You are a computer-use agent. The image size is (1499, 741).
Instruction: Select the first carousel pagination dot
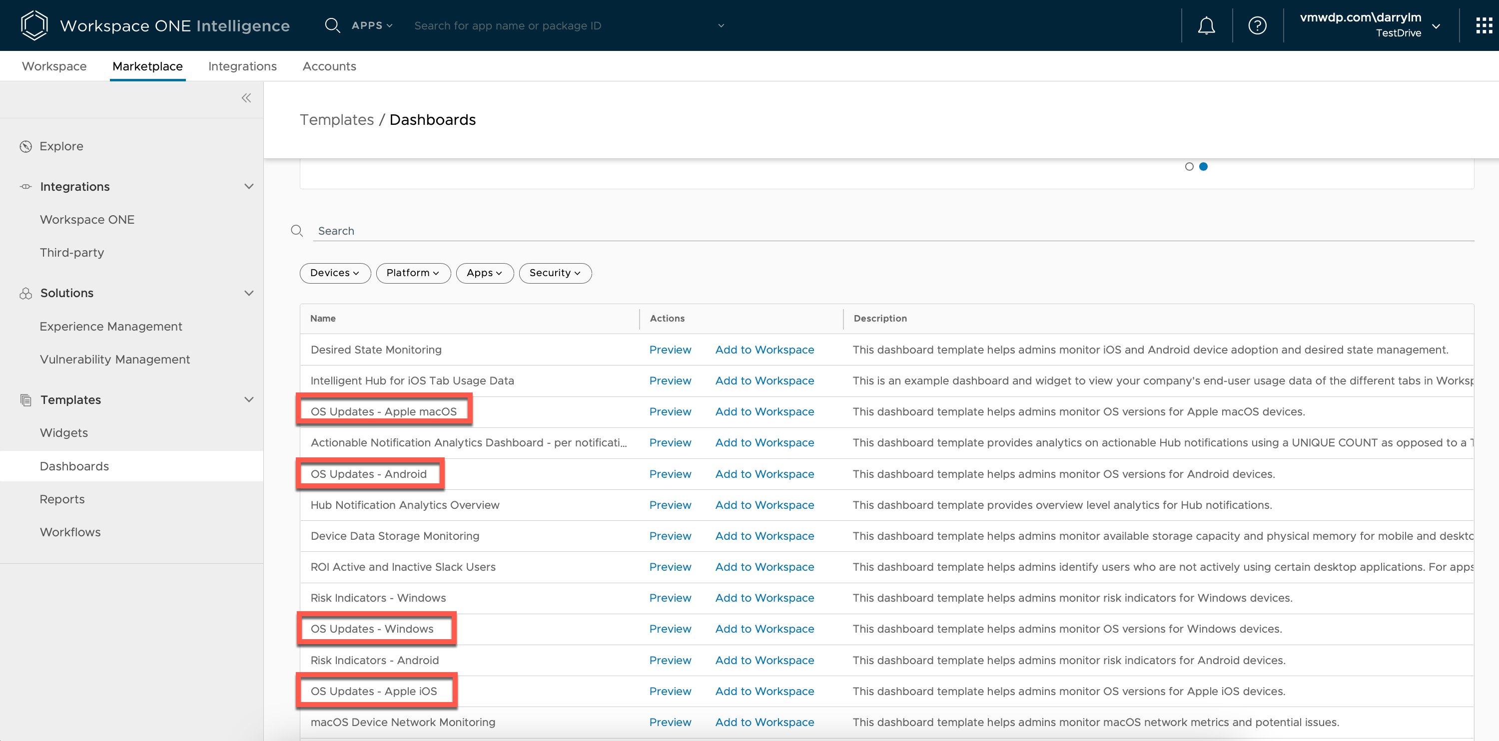point(1189,166)
